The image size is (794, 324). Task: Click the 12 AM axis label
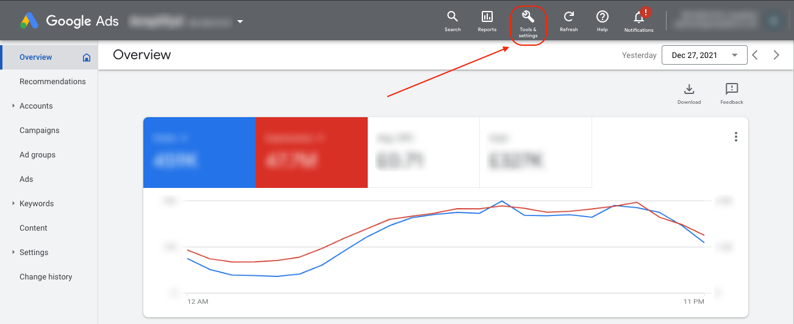[198, 301]
